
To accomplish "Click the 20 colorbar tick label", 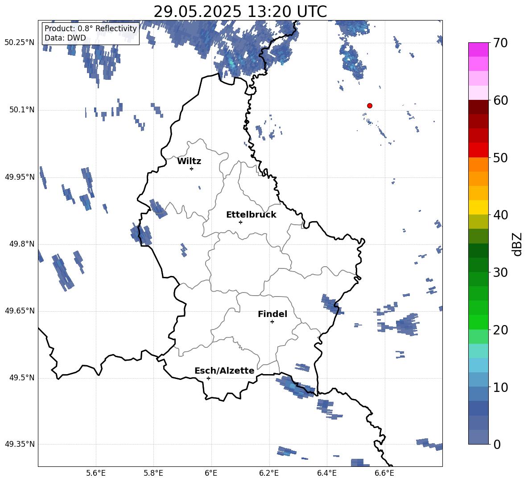I will click(x=500, y=330).
